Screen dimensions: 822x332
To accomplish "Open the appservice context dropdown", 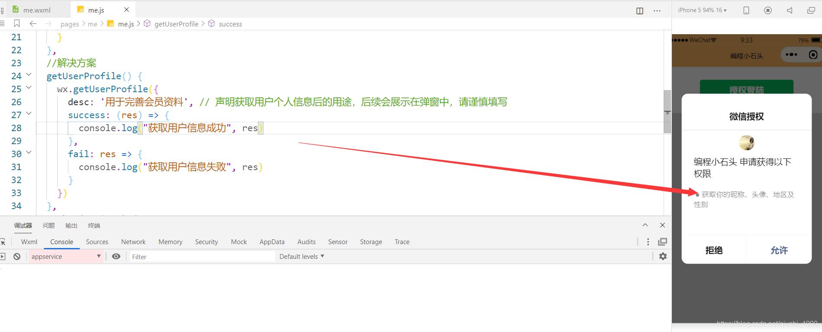I will (66, 257).
